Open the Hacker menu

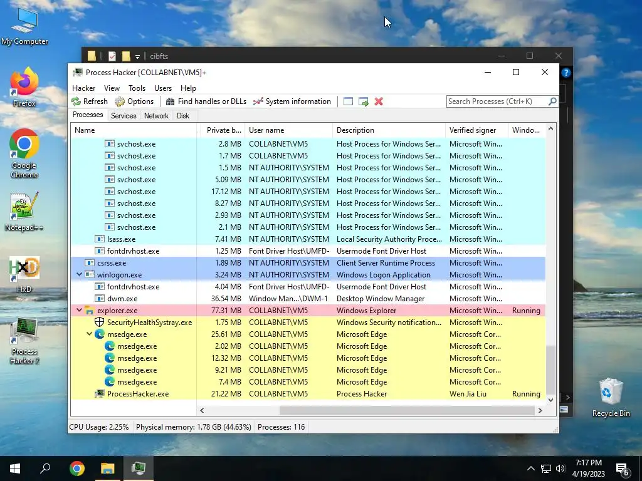[x=83, y=88]
